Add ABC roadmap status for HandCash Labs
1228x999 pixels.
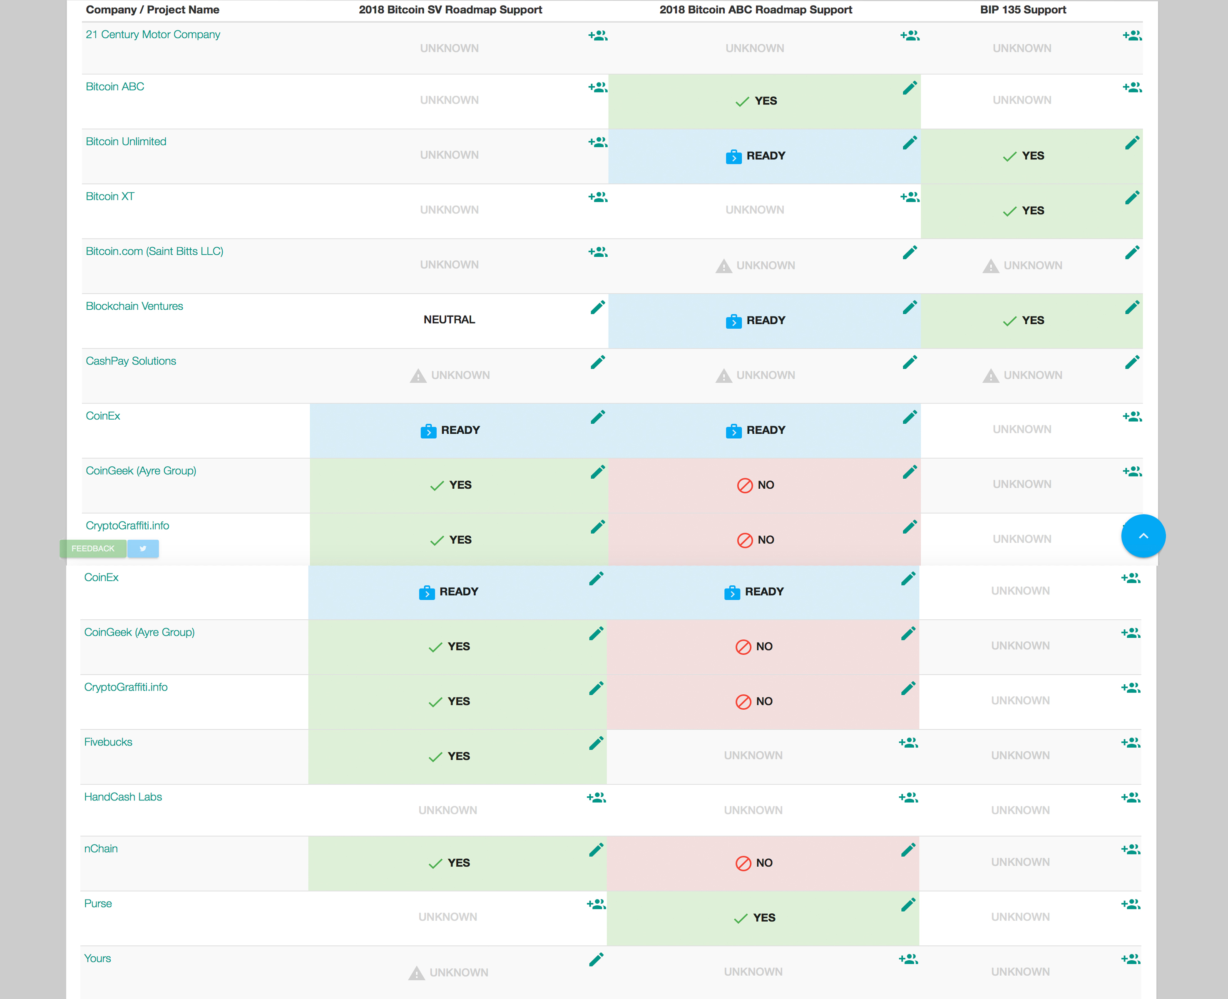(x=908, y=798)
